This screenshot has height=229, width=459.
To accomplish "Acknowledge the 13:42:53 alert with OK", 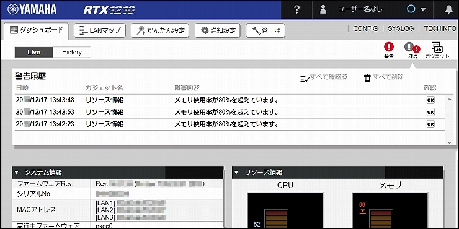I will coord(430,112).
